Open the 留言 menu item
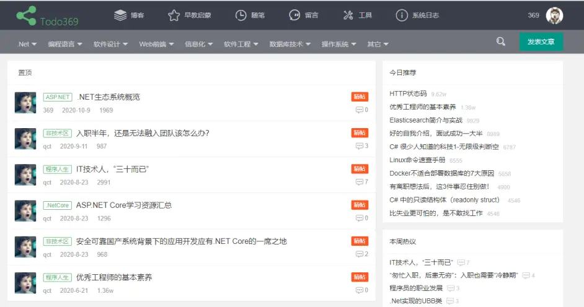Viewport: 584px width, 307px height. 311,15
